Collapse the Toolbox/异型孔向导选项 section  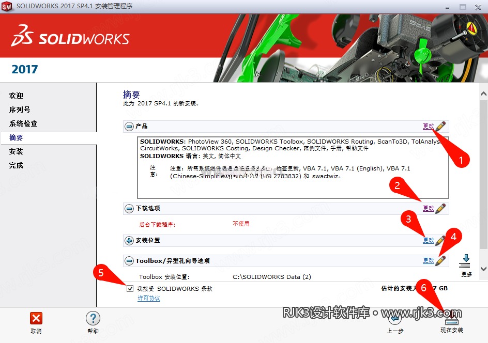coord(129,260)
